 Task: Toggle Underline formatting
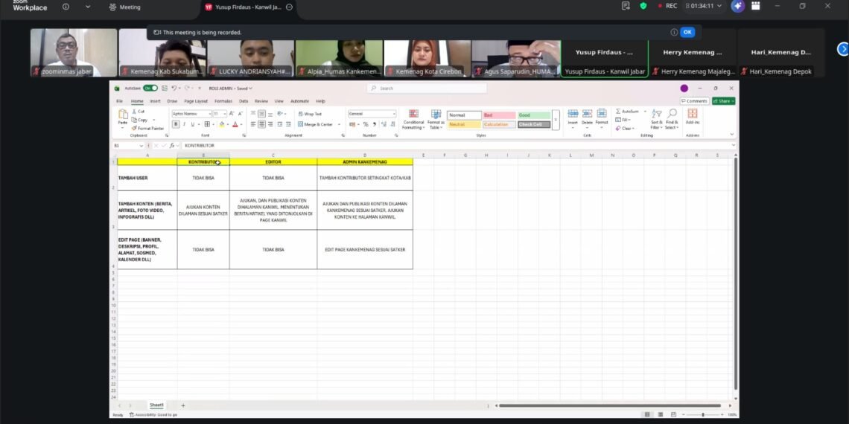[x=191, y=124]
